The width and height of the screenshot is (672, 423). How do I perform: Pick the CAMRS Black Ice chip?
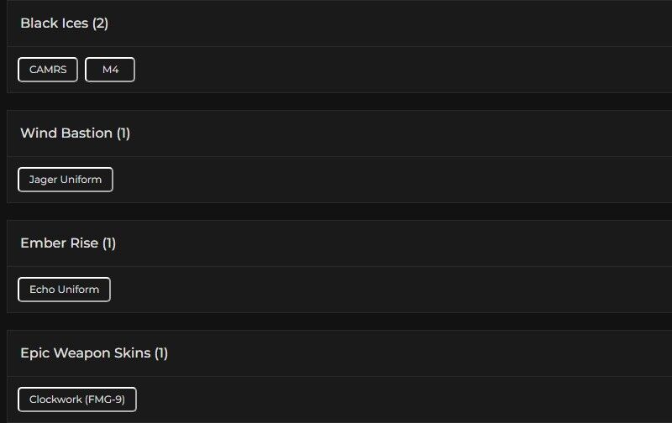point(48,70)
